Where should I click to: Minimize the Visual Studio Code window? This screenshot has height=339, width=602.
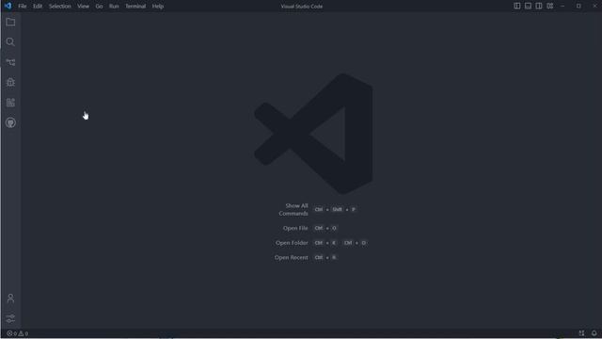click(x=562, y=6)
